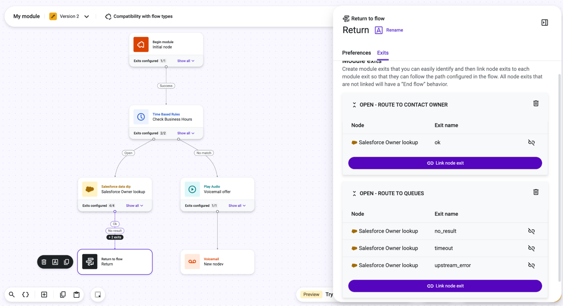The width and height of the screenshot is (563, 306).
Task: Open the code braces view icon
Action: 25,294
